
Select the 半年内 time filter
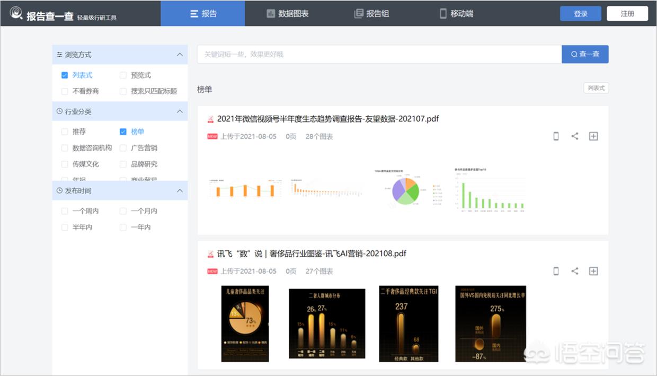click(65, 227)
